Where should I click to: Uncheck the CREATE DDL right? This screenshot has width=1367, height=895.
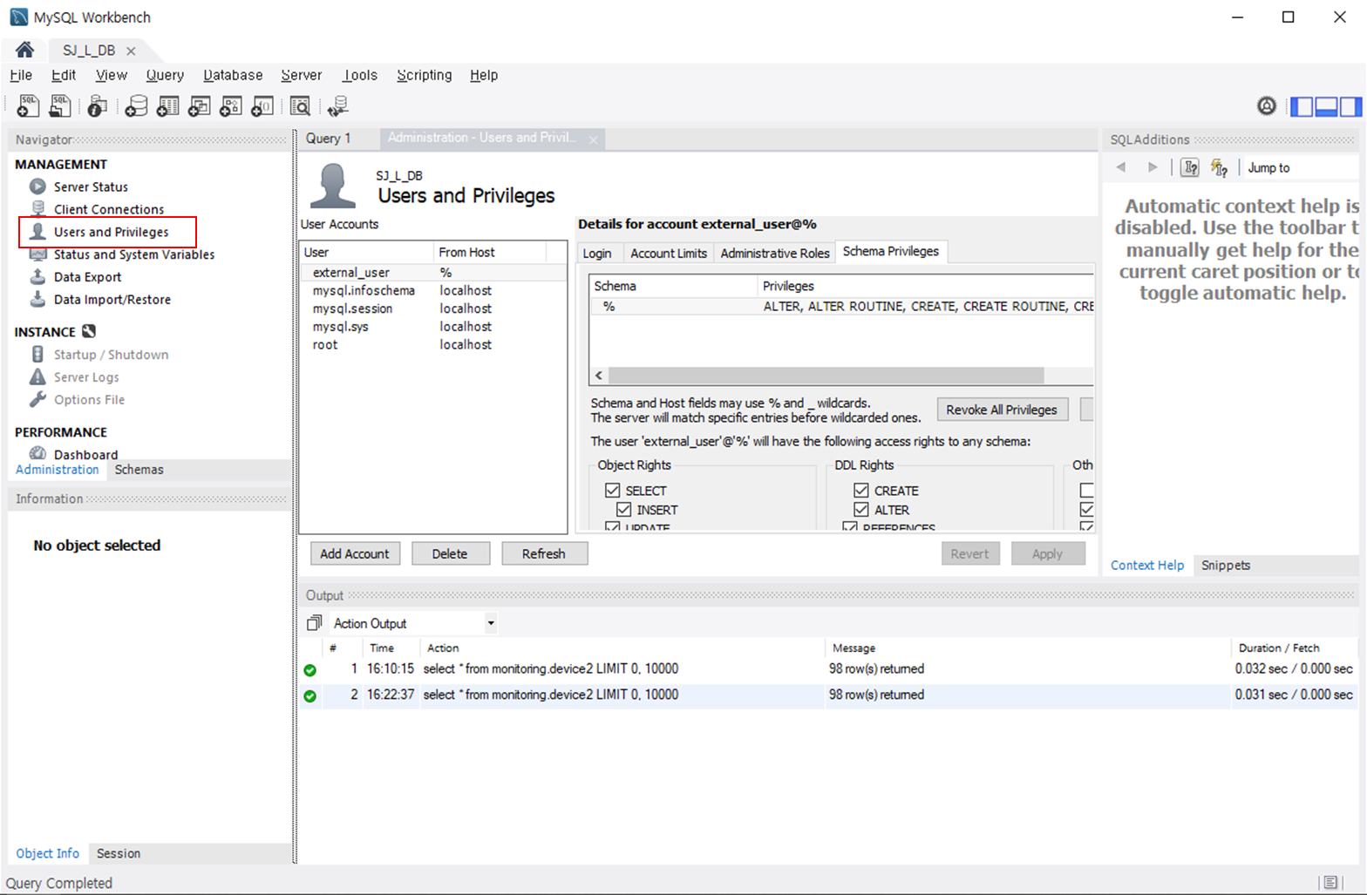tap(861, 491)
